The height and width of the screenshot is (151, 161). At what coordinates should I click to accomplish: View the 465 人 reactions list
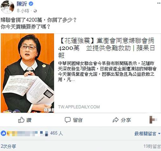(x=57, y=133)
